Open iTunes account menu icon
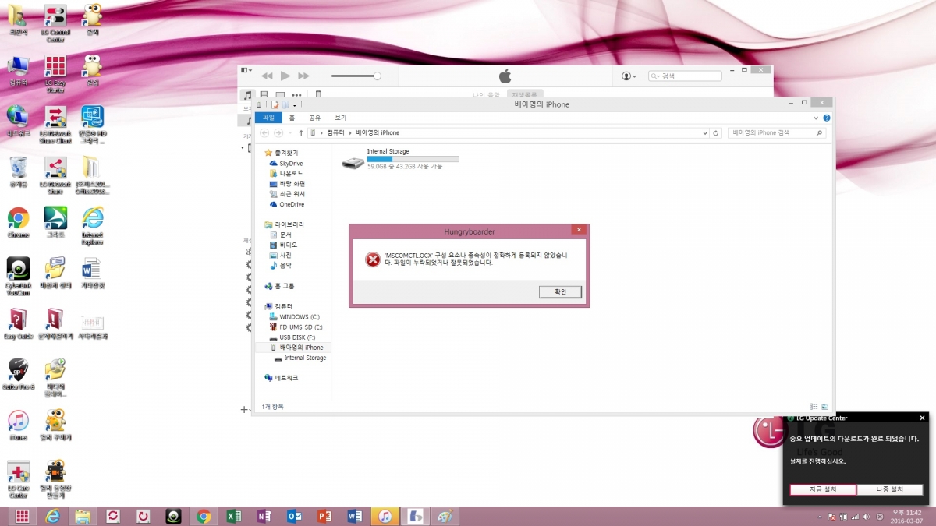Image resolution: width=936 pixels, height=526 pixels. pyautogui.click(x=629, y=76)
